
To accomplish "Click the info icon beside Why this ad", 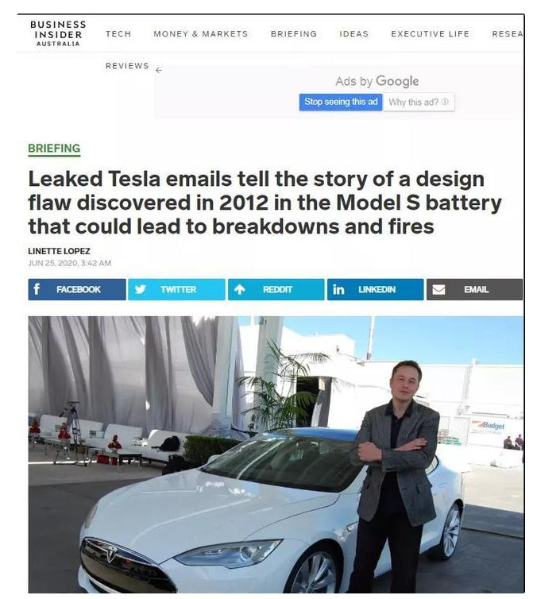I will tap(445, 102).
